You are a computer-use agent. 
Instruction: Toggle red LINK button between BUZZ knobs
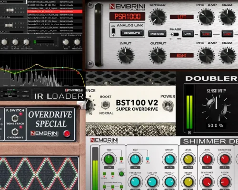click(x=228, y=34)
